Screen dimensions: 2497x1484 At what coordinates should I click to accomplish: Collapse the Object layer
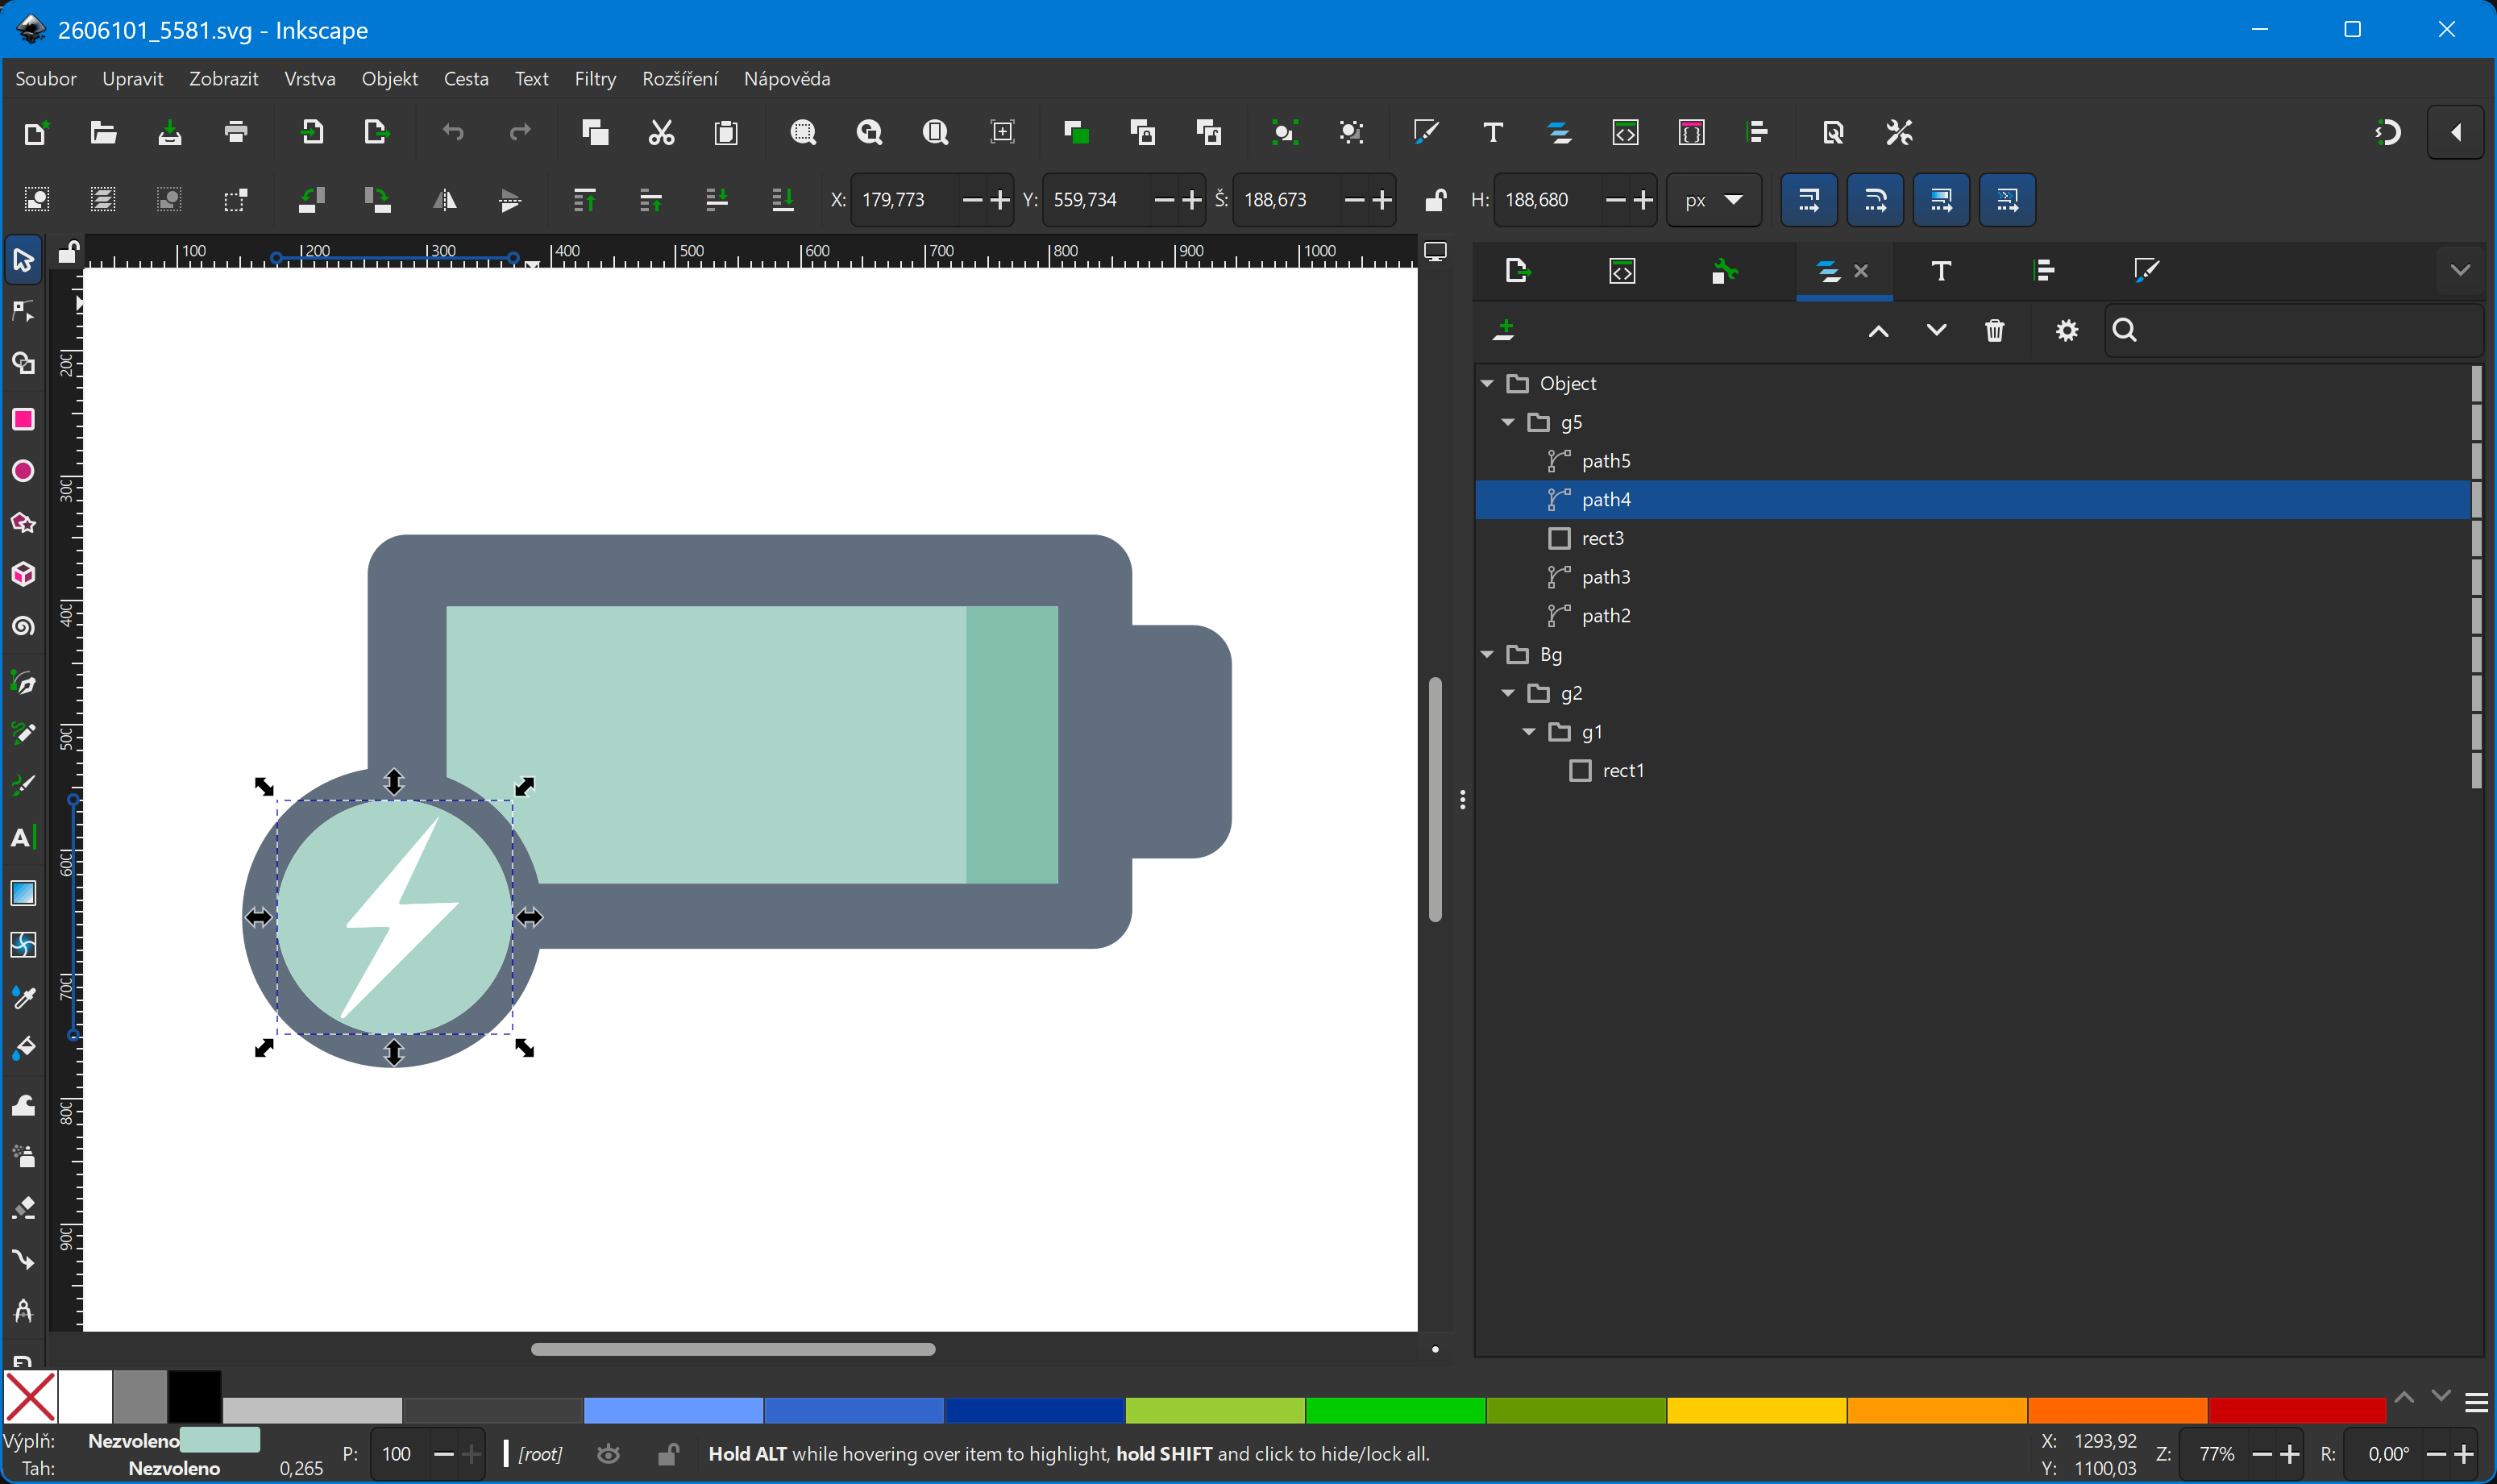(x=1486, y=383)
